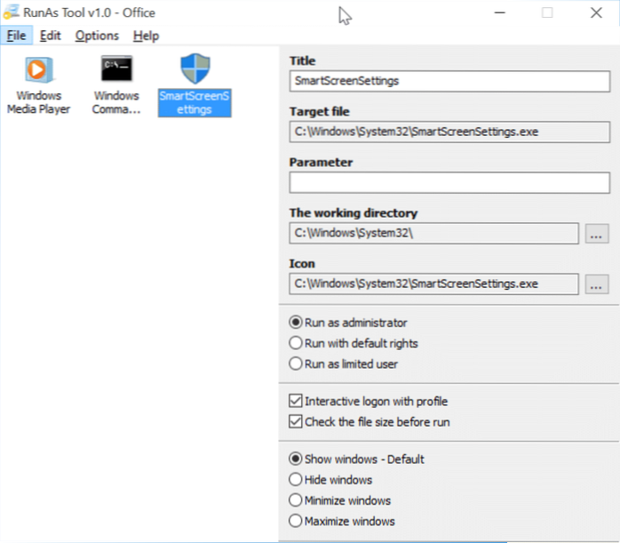Browse for the working directory

pos(597,234)
